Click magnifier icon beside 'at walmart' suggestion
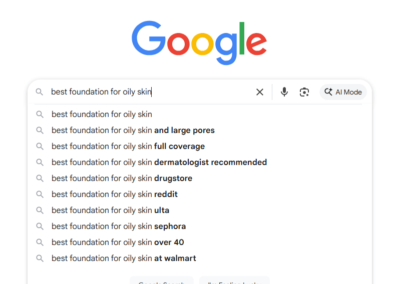The height and width of the screenshot is (284, 400). click(40, 258)
